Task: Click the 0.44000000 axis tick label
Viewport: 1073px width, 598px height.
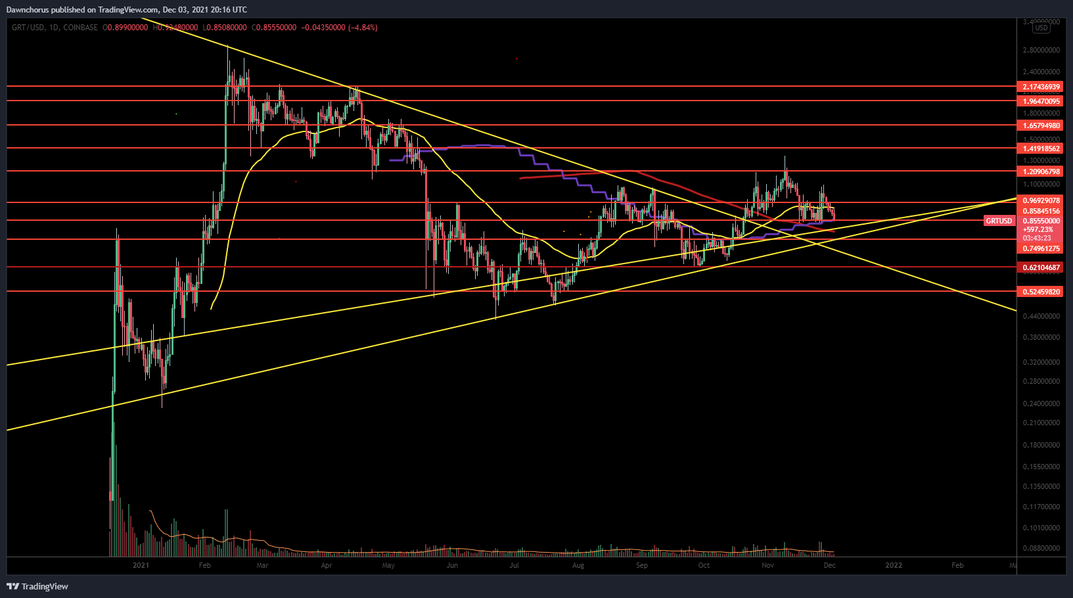Action: click(1041, 316)
